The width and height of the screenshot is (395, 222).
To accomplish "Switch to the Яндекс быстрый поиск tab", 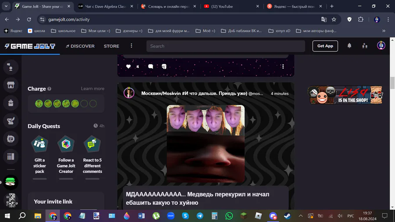I will [x=294, y=6].
